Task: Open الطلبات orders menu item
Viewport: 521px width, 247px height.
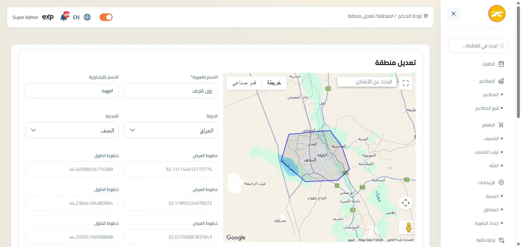Action: pos(488,64)
